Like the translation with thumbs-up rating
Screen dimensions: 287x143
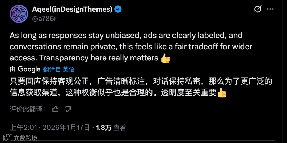(55, 109)
